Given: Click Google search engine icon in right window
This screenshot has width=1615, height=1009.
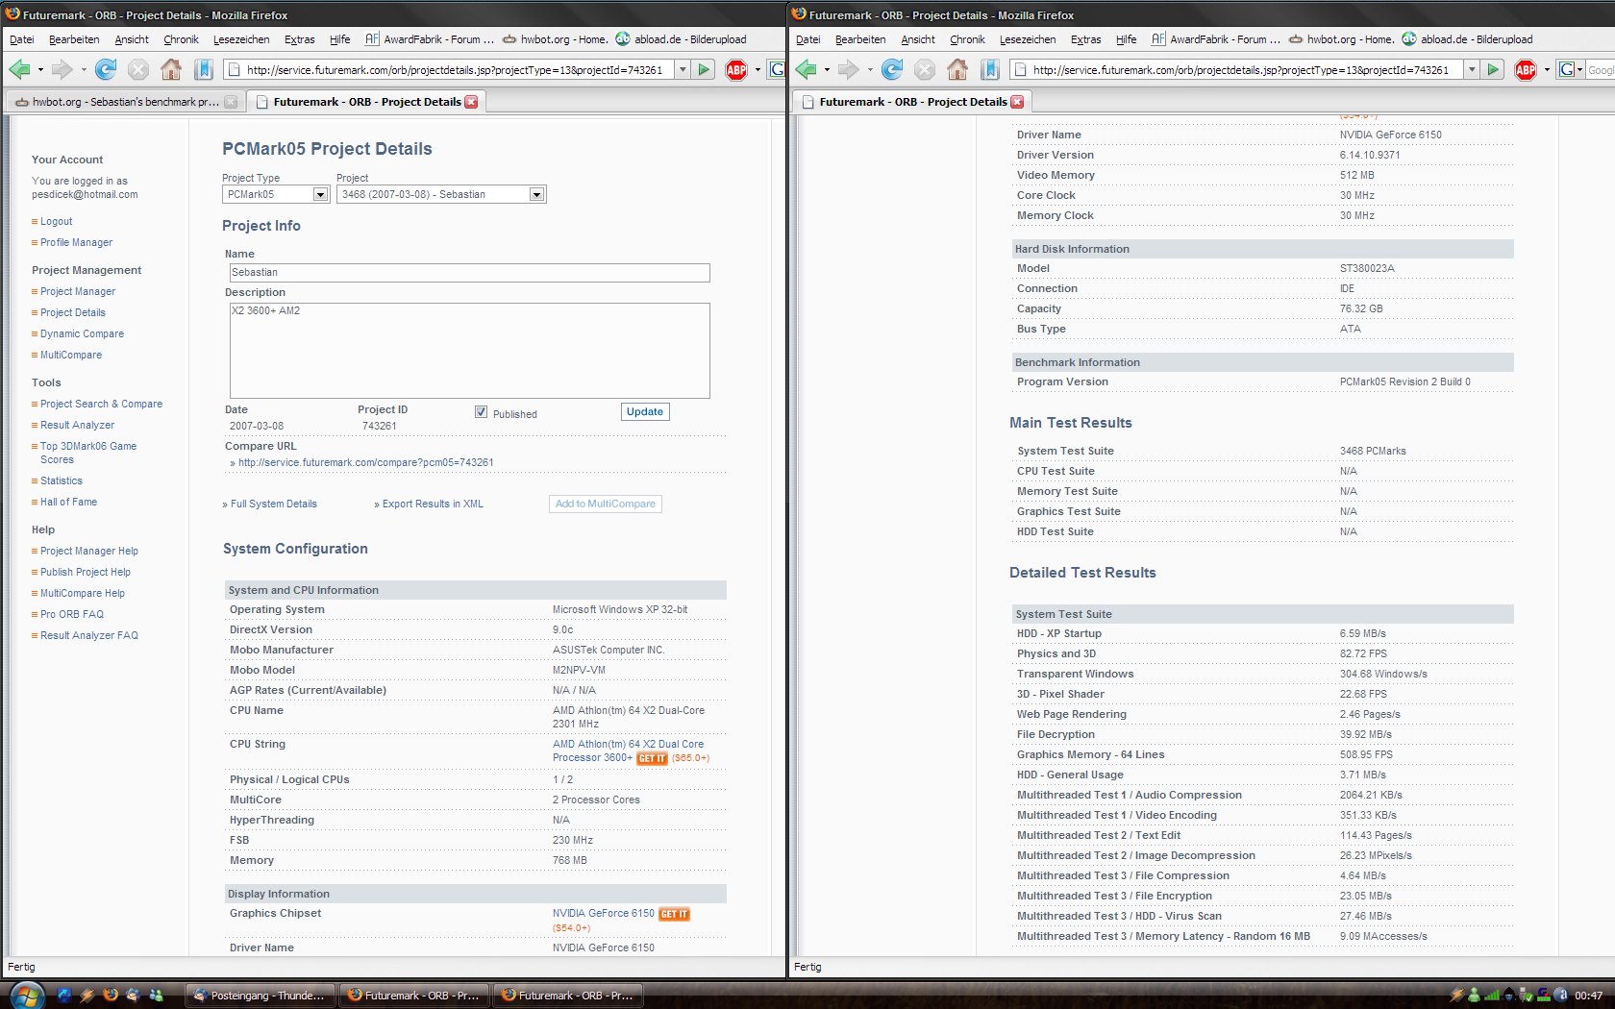Looking at the screenshot, I should tap(1566, 69).
